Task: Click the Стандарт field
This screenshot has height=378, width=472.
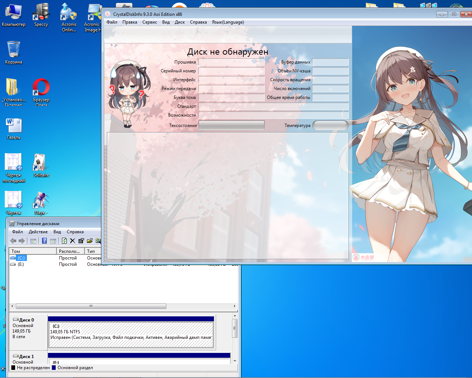Action: (274, 106)
